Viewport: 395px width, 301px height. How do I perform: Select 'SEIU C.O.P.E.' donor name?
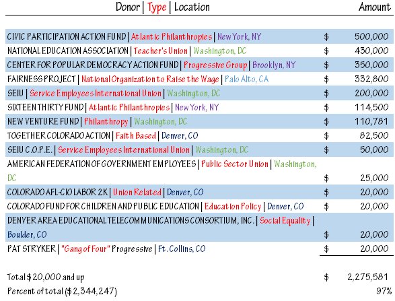[30, 149]
